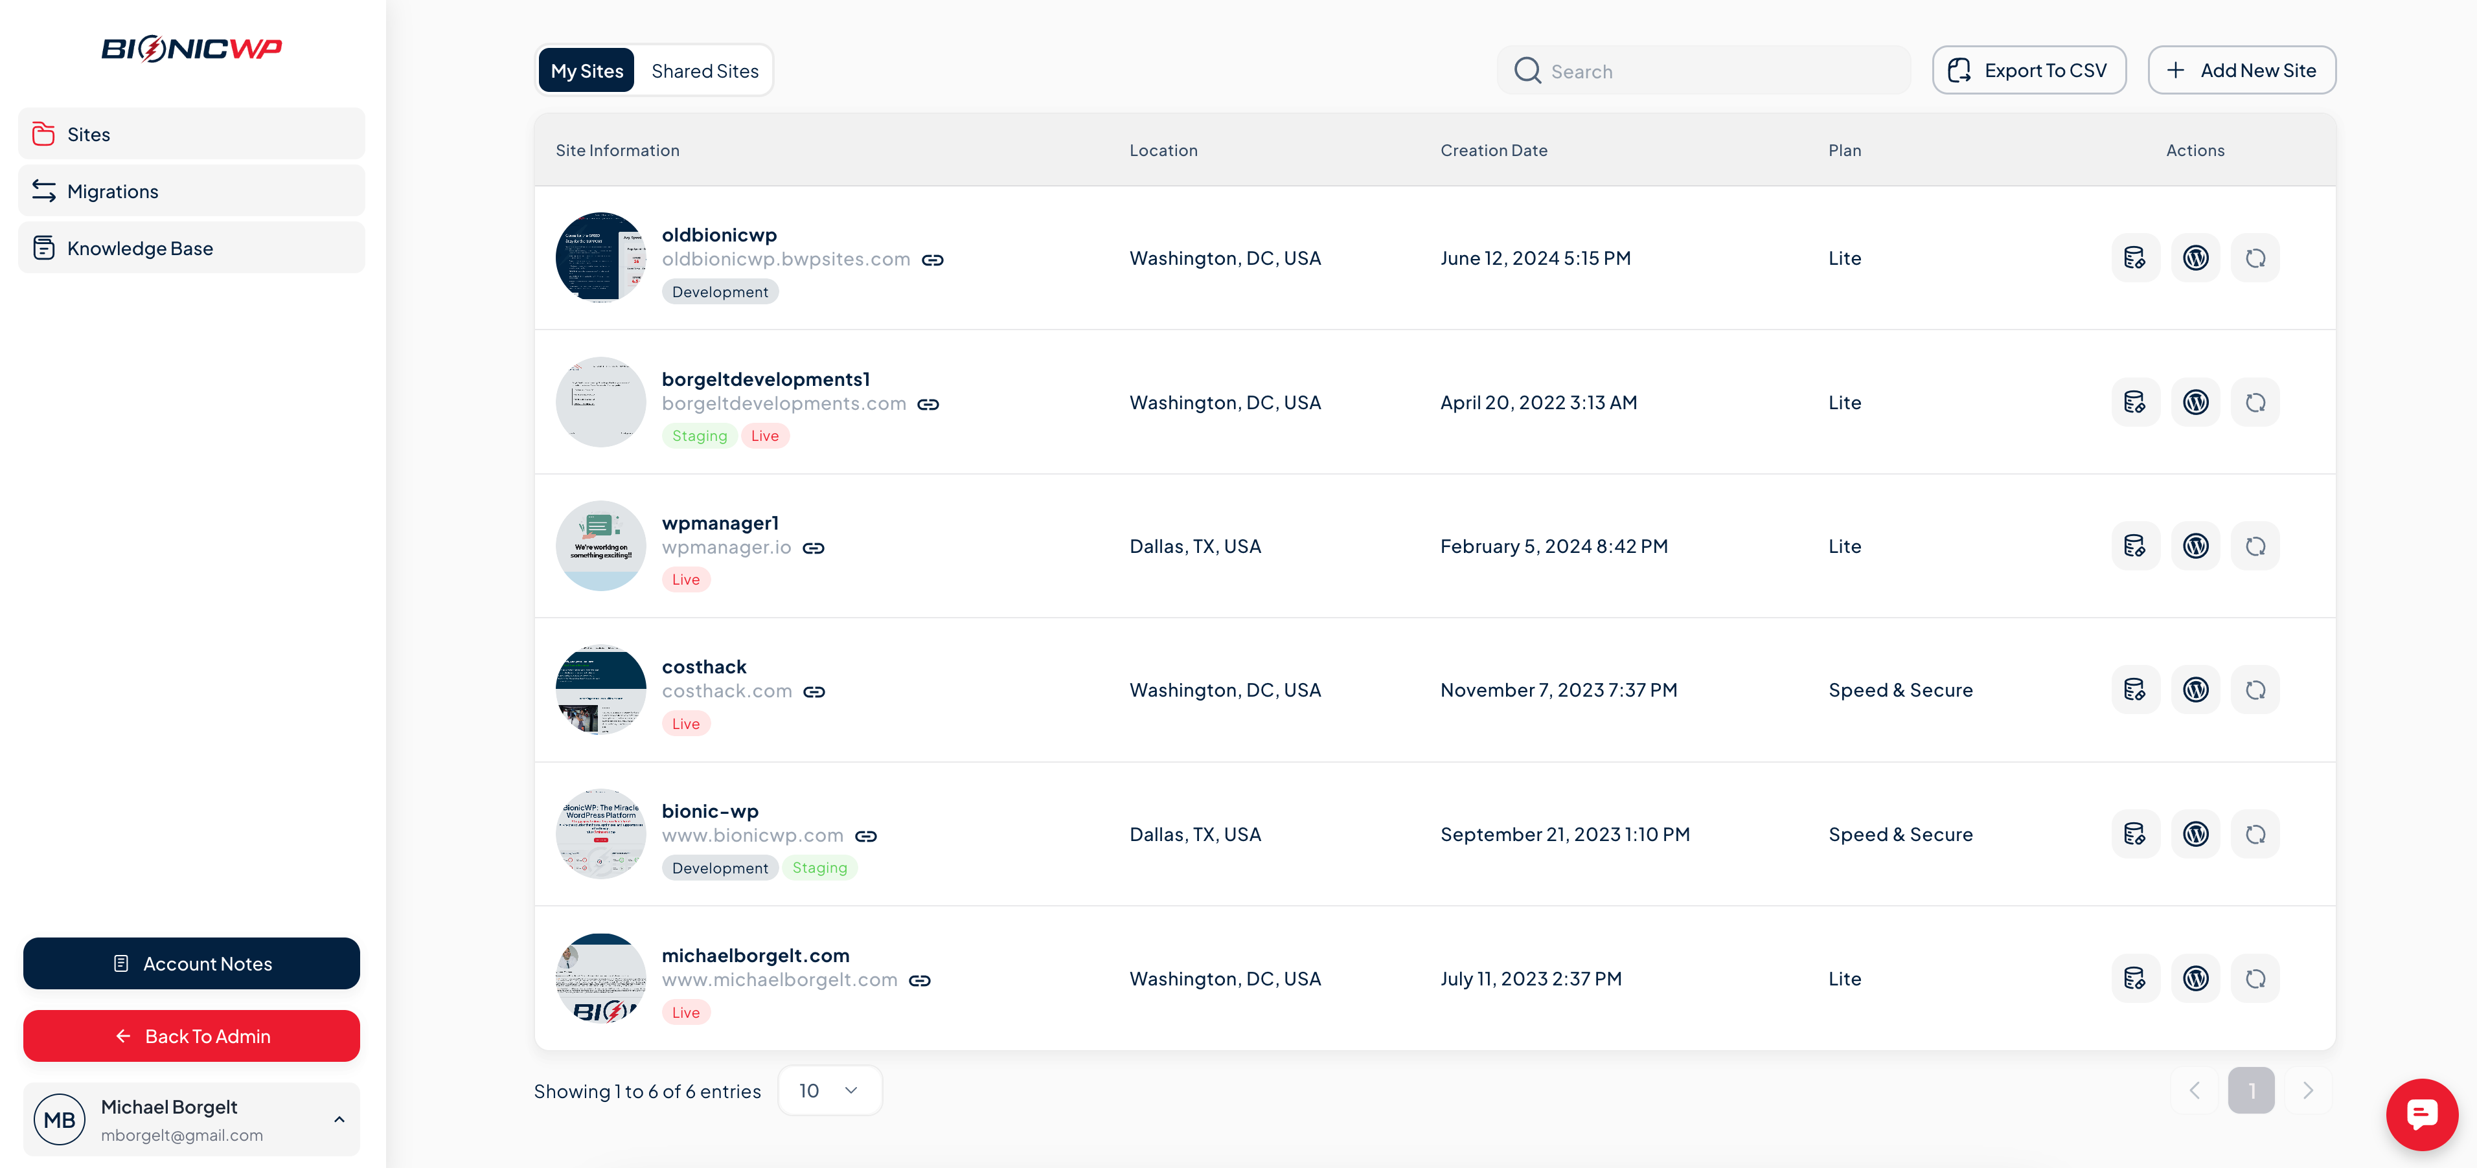2477x1168 pixels.
Task: Click the Back To Admin button
Action: 191,1035
